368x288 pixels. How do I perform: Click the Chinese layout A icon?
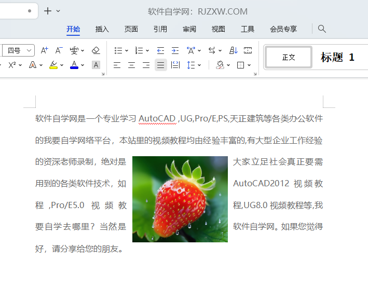(191, 50)
